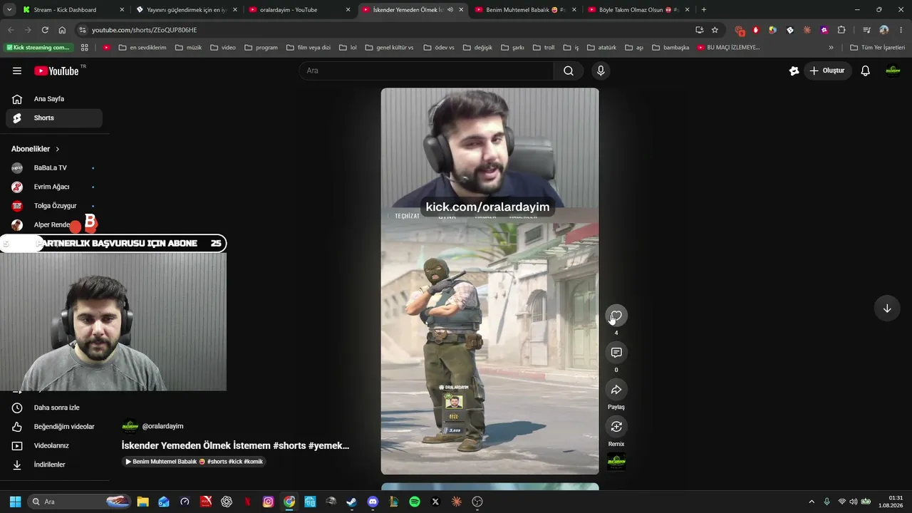Open the tab search dropdown in Chrome
Image resolution: width=912 pixels, height=513 pixels.
coord(9,10)
